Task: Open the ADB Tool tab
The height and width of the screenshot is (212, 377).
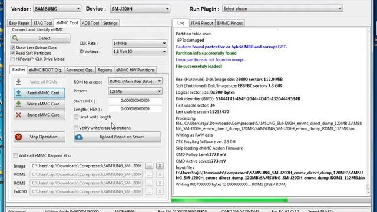Action: pyautogui.click(x=90, y=23)
